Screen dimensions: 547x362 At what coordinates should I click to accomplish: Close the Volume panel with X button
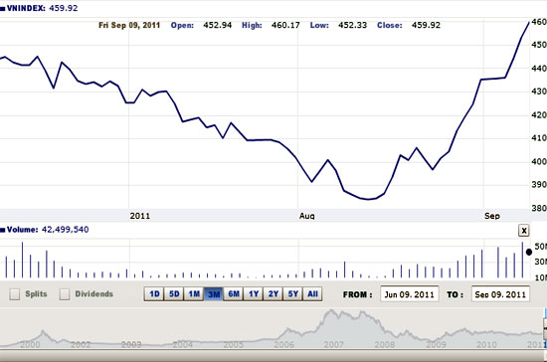pos(523,231)
